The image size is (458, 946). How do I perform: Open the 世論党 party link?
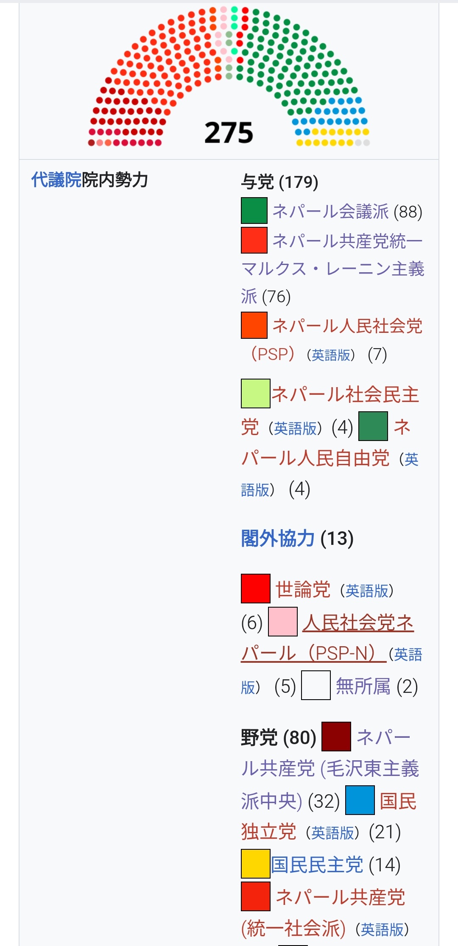[x=303, y=589]
